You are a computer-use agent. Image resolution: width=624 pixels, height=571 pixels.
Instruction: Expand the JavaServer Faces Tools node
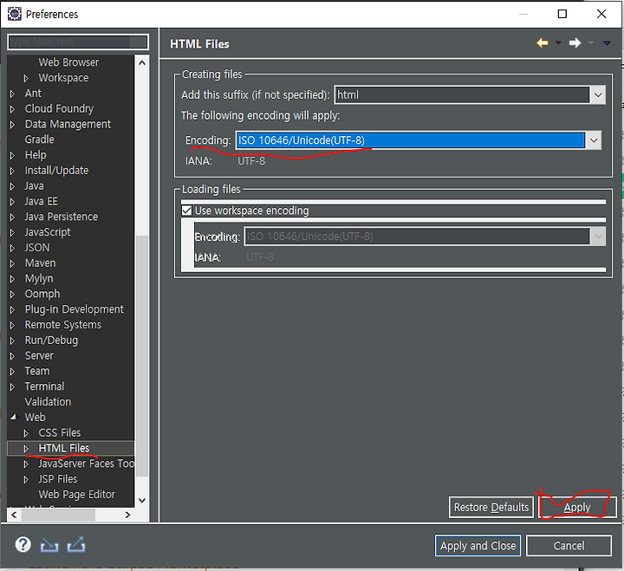tap(26, 464)
